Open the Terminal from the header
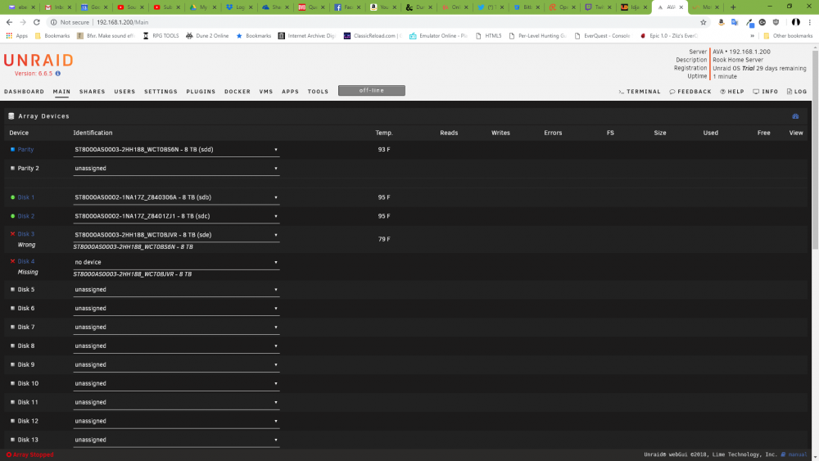 coord(640,92)
